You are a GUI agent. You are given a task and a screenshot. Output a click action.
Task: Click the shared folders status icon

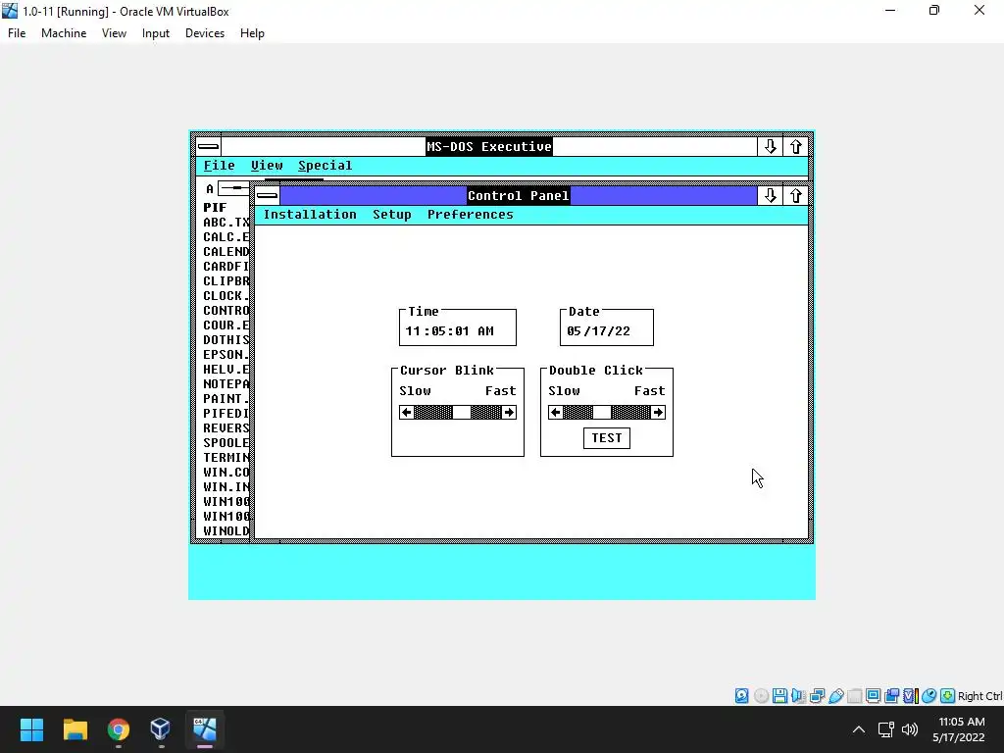[854, 696]
